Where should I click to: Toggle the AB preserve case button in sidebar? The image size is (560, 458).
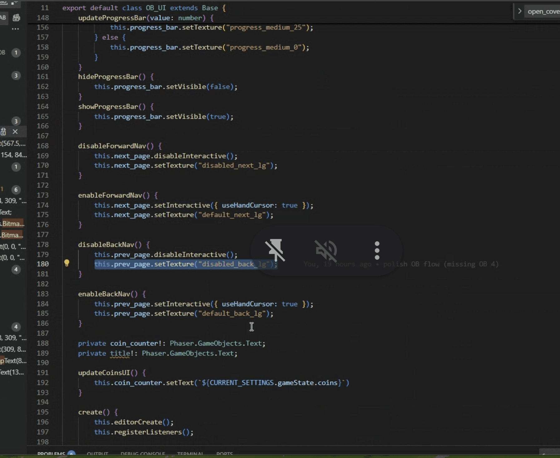3,17
